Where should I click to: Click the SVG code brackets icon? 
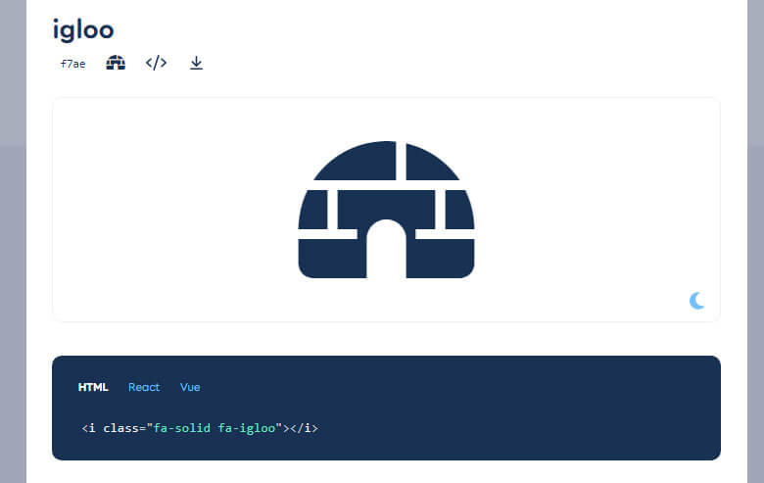tap(156, 63)
